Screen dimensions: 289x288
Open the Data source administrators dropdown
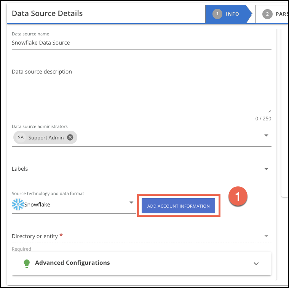click(x=266, y=136)
